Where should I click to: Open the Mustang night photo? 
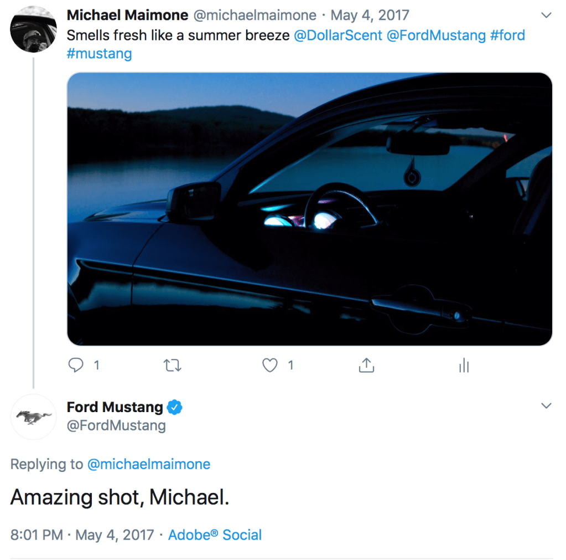(309, 209)
